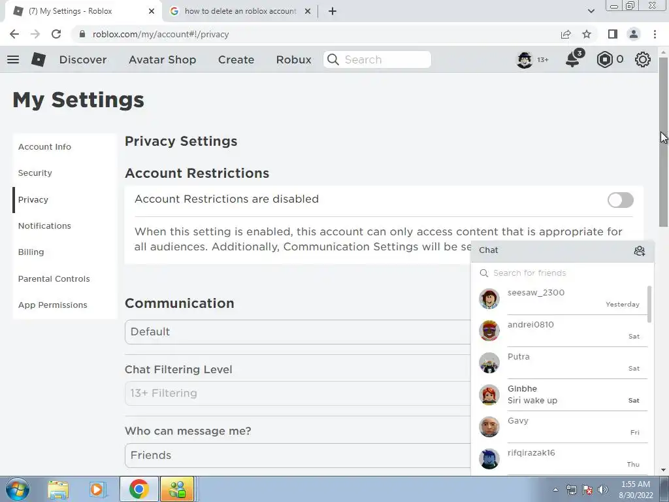Screen dimensions: 669x502
Task: Open the media player taskbar icon
Action: pyautogui.click(x=97, y=489)
